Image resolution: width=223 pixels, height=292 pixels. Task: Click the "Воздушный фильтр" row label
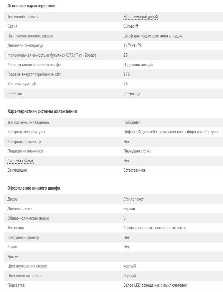click(23, 237)
